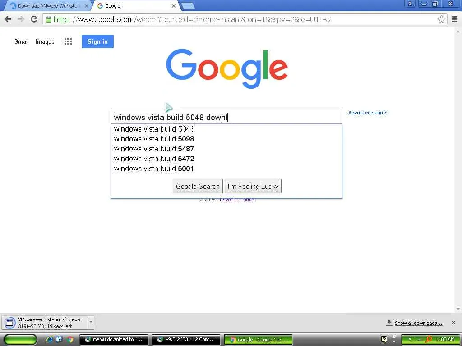Click the taskbar clock showing 1:03 AM

(x=445, y=339)
